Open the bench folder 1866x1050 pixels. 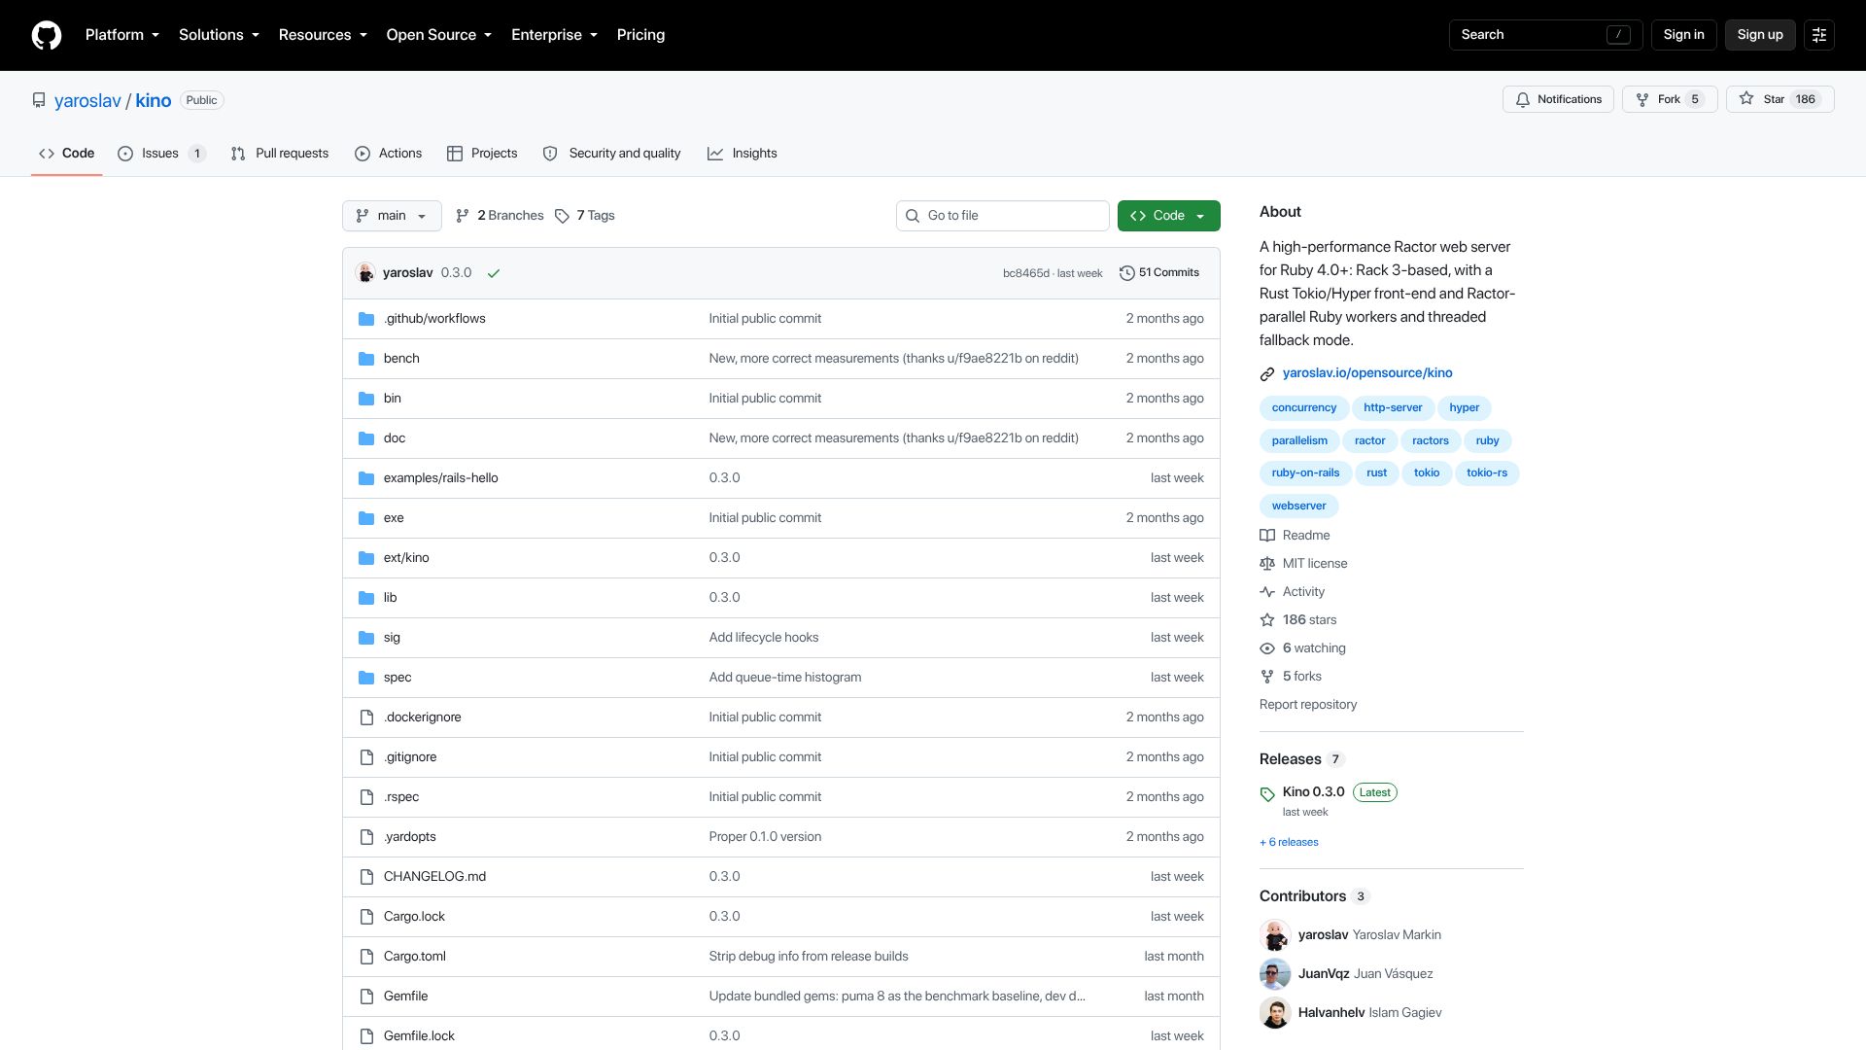click(401, 359)
